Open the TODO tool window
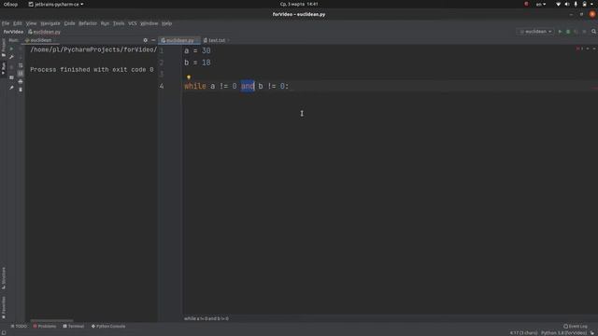The image size is (598, 336). point(19,326)
